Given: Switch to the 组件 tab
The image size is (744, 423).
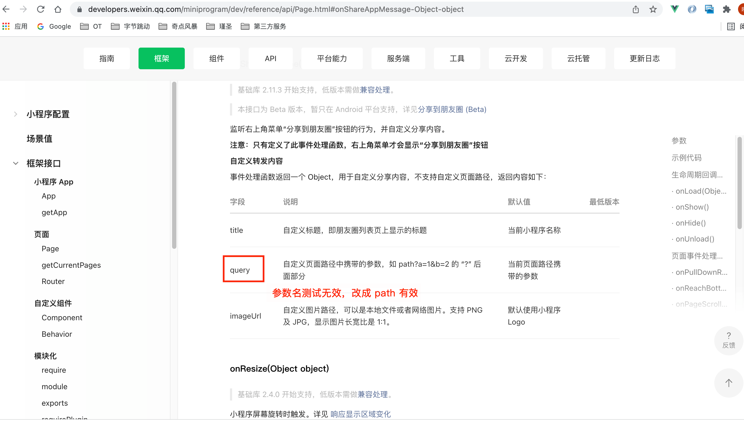Looking at the screenshot, I should click(x=216, y=58).
